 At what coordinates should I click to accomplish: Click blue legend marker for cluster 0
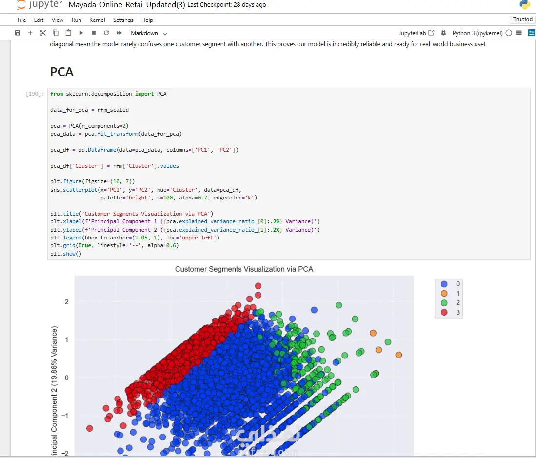[x=444, y=284]
